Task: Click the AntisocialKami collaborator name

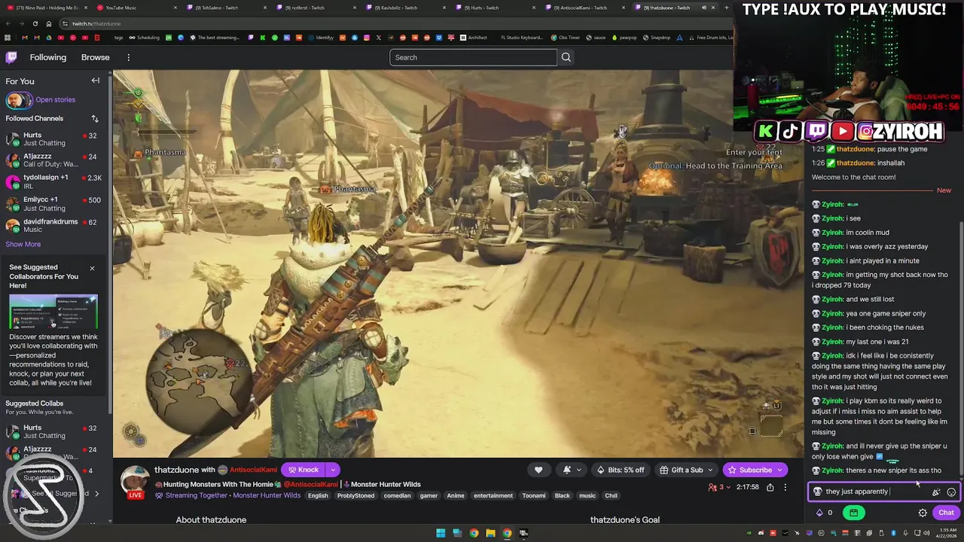Action: point(253,470)
